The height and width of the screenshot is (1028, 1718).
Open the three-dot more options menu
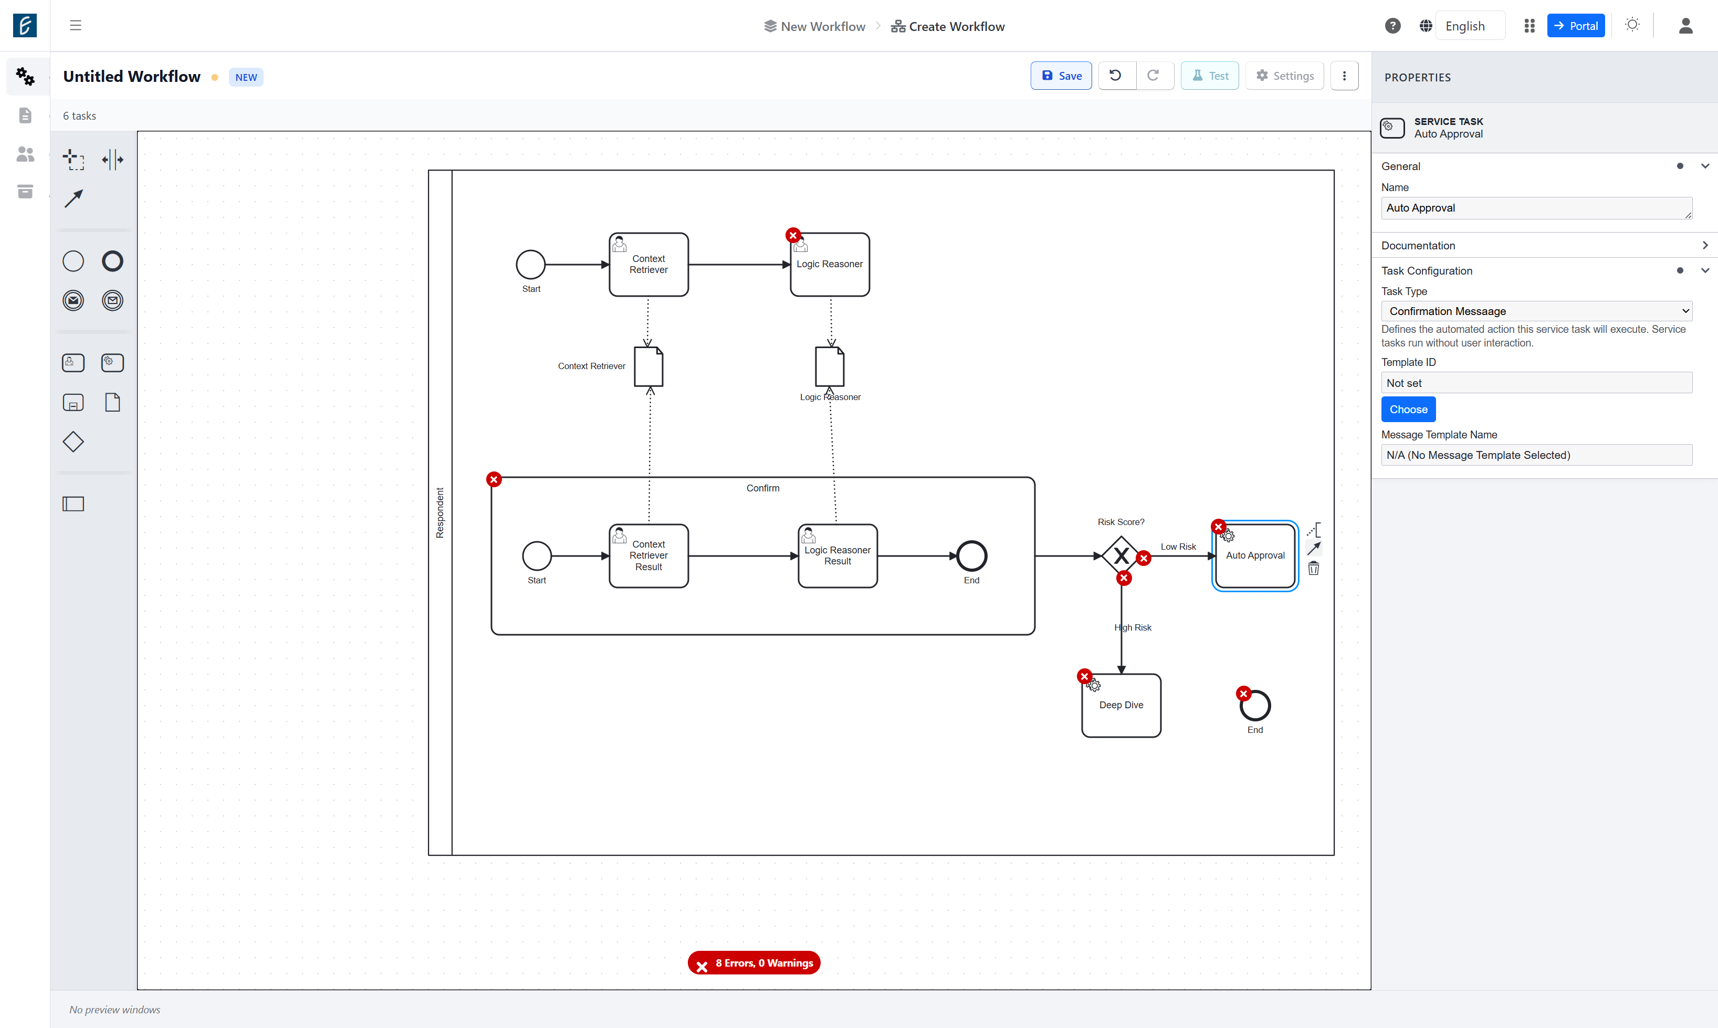point(1345,76)
